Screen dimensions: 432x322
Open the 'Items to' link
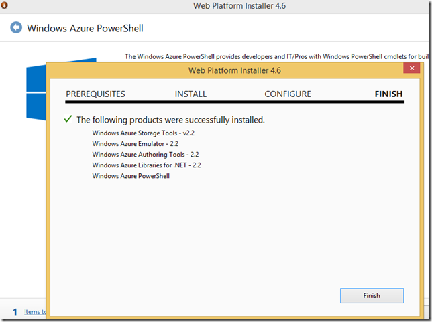tap(35, 312)
